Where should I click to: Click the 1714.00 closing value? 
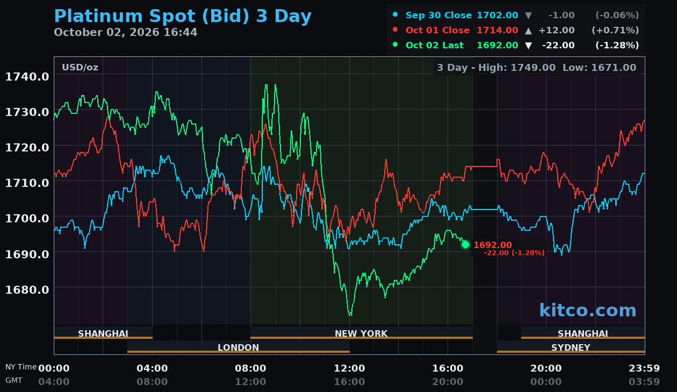[498, 31]
